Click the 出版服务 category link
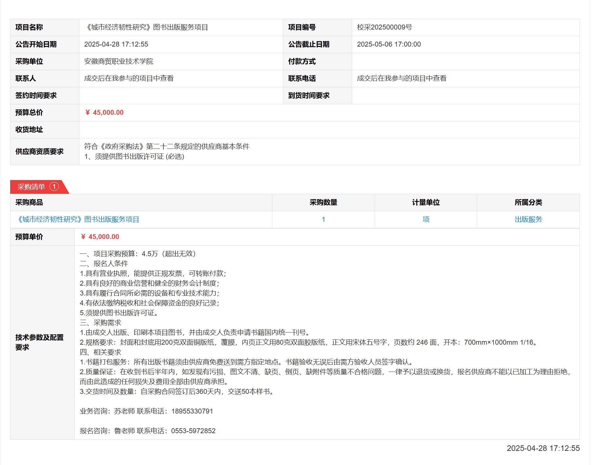Screen dimensions: 594x465 click(x=528, y=219)
